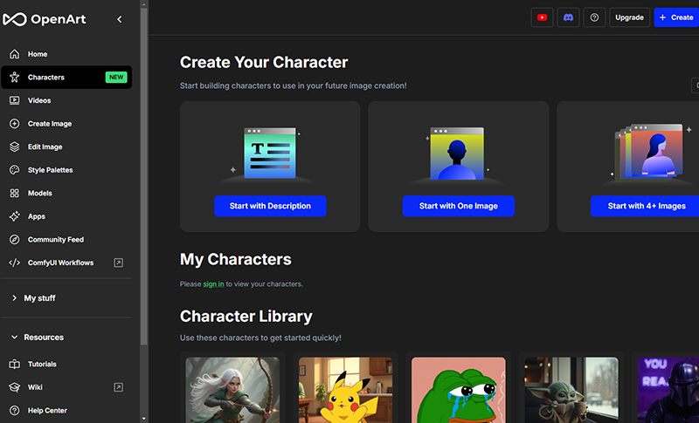
Task: Open Apps from the sidebar
Action: (x=66, y=216)
